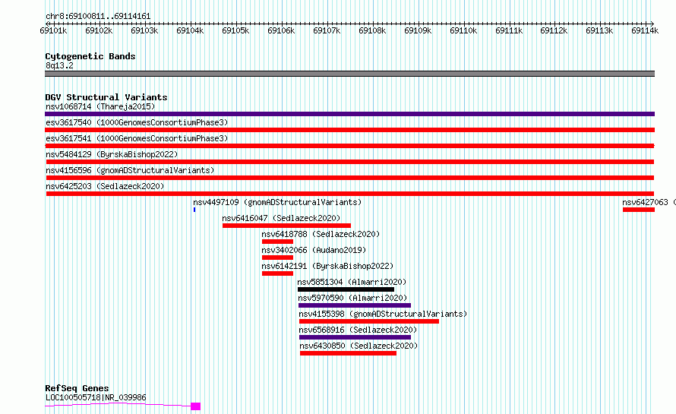Click the 69114k ruler tick label

pos(645,30)
